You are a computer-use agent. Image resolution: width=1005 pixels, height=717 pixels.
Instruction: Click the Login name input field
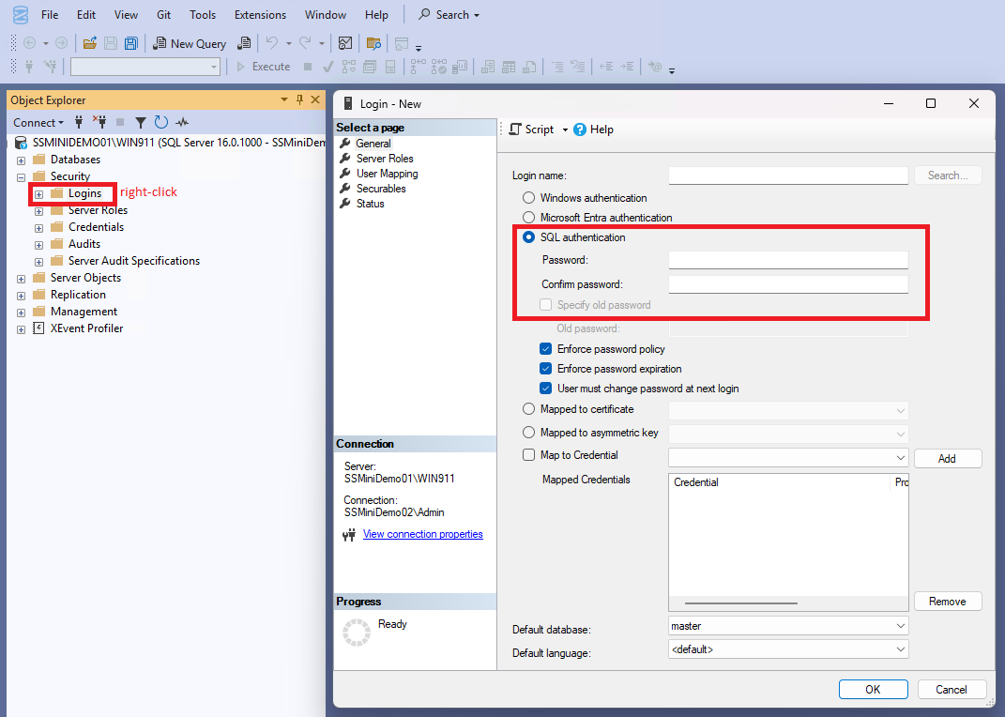pos(788,175)
